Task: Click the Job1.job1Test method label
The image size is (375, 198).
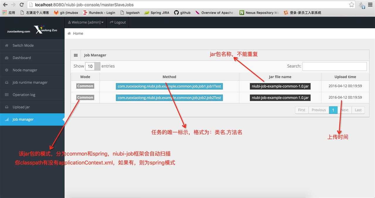Action: [x=169, y=86]
